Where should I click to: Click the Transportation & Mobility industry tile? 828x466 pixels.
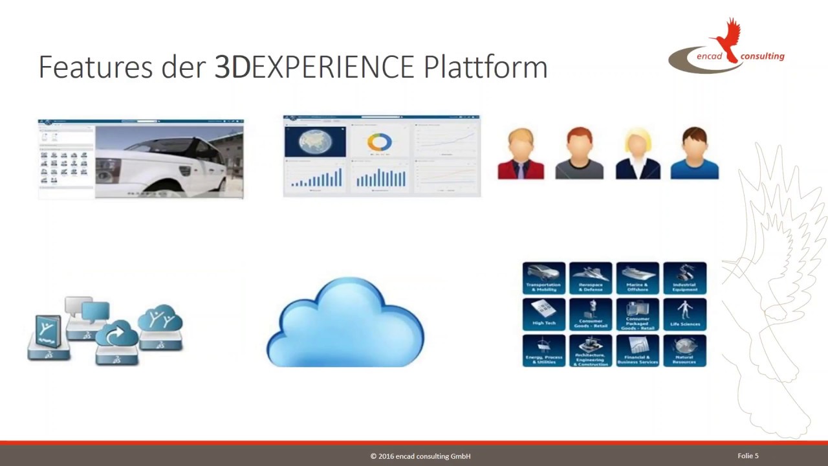[x=543, y=278]
